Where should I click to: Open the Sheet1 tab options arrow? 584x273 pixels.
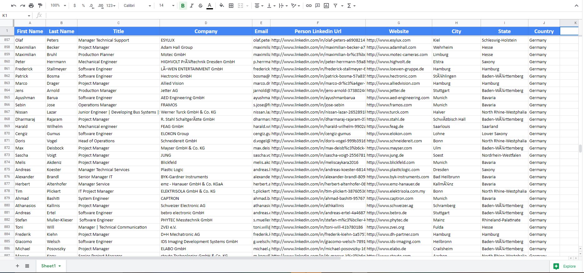[60, 266]
